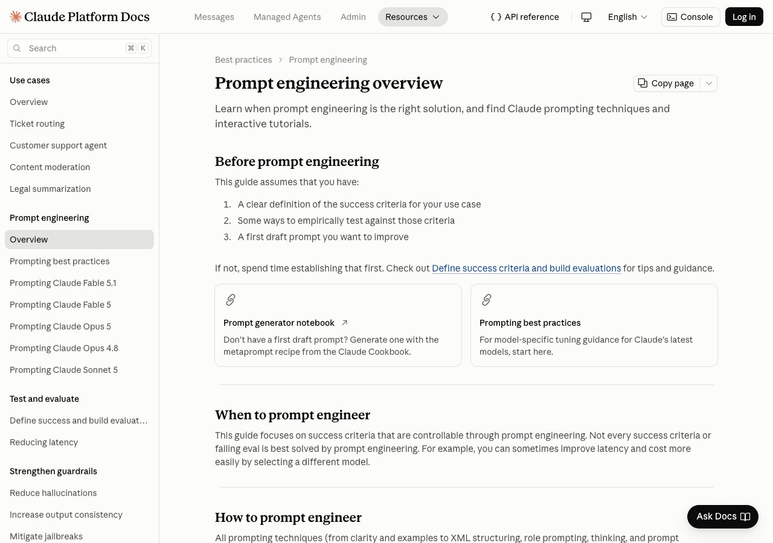Open the Ask Docs chat button
This screenshot has width=773, height=543.
tap(723, 516)
